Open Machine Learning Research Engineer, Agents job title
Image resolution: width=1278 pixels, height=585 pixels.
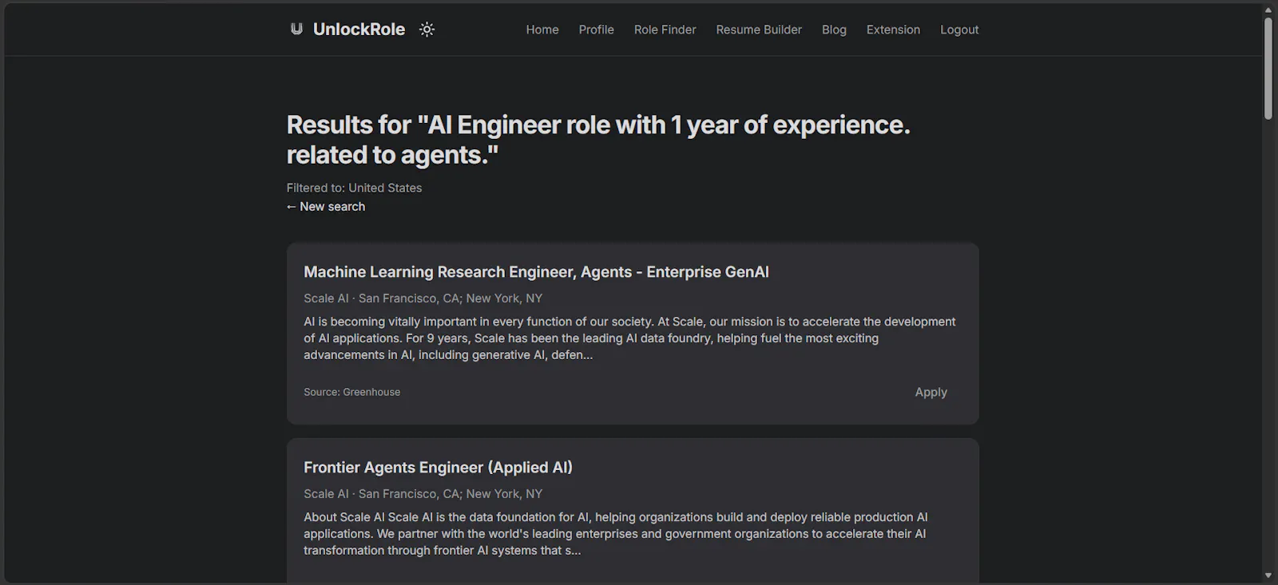[536, 272]
